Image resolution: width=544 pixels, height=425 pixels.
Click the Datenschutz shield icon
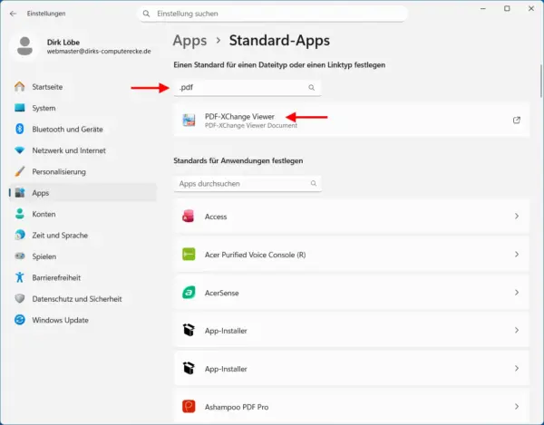click(20, 298)
